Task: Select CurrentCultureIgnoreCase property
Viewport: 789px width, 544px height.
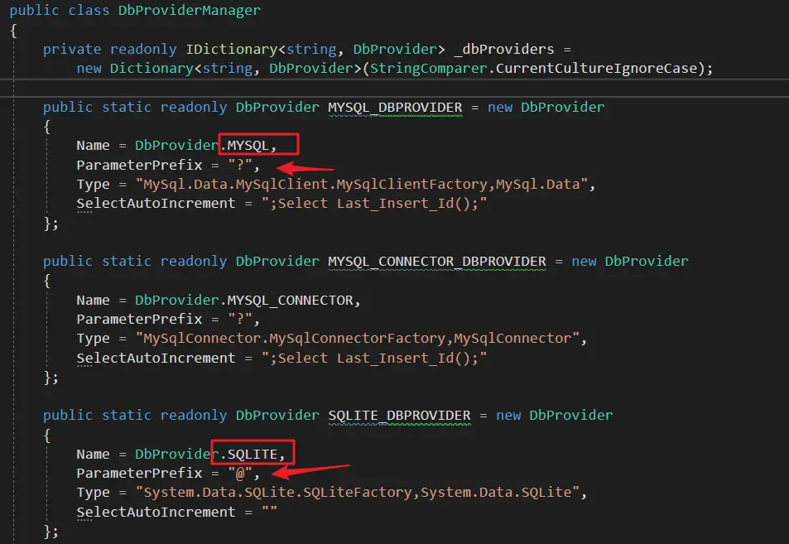Action: coord(596,69)
